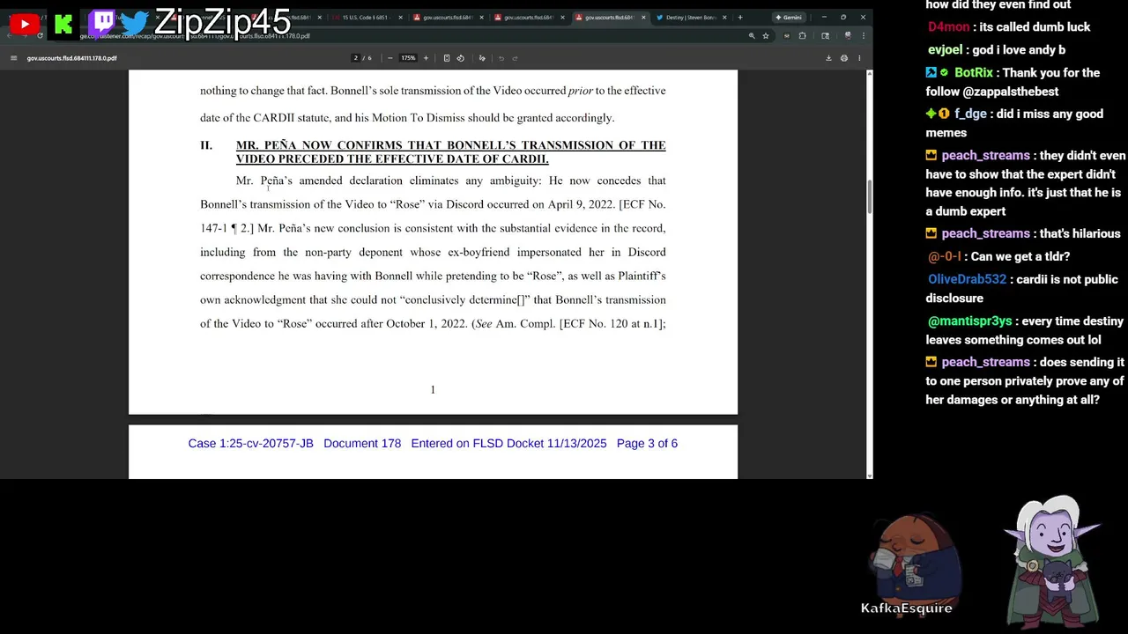Open a new browser tab
The image size is (1128, 634).
point(739,17)
